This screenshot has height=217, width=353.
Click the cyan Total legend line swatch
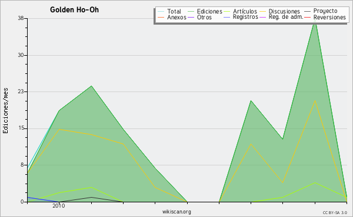[161, 12]
